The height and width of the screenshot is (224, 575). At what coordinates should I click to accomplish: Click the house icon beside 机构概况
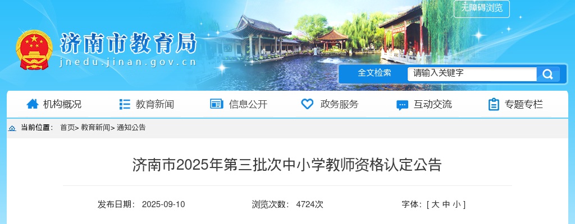tap(32, 104)
